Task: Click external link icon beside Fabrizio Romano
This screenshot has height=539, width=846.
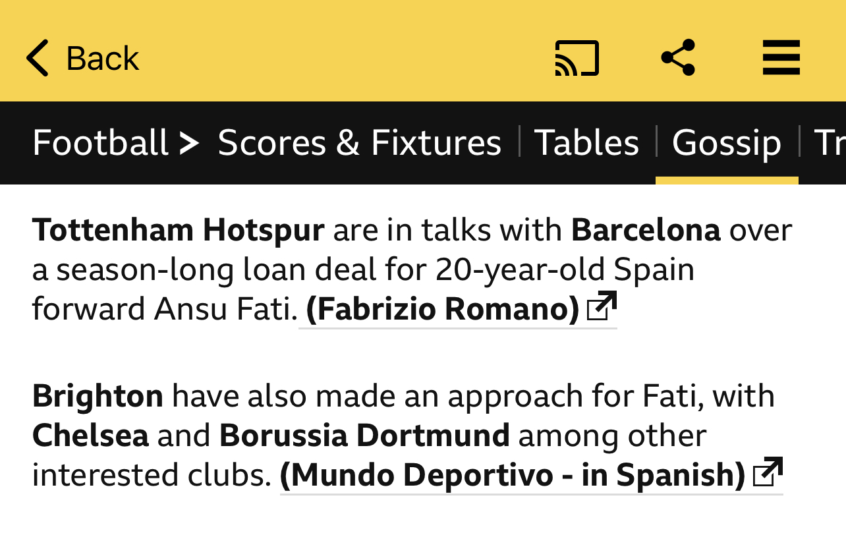Action: pyautogui.click(x=602, y=306)
